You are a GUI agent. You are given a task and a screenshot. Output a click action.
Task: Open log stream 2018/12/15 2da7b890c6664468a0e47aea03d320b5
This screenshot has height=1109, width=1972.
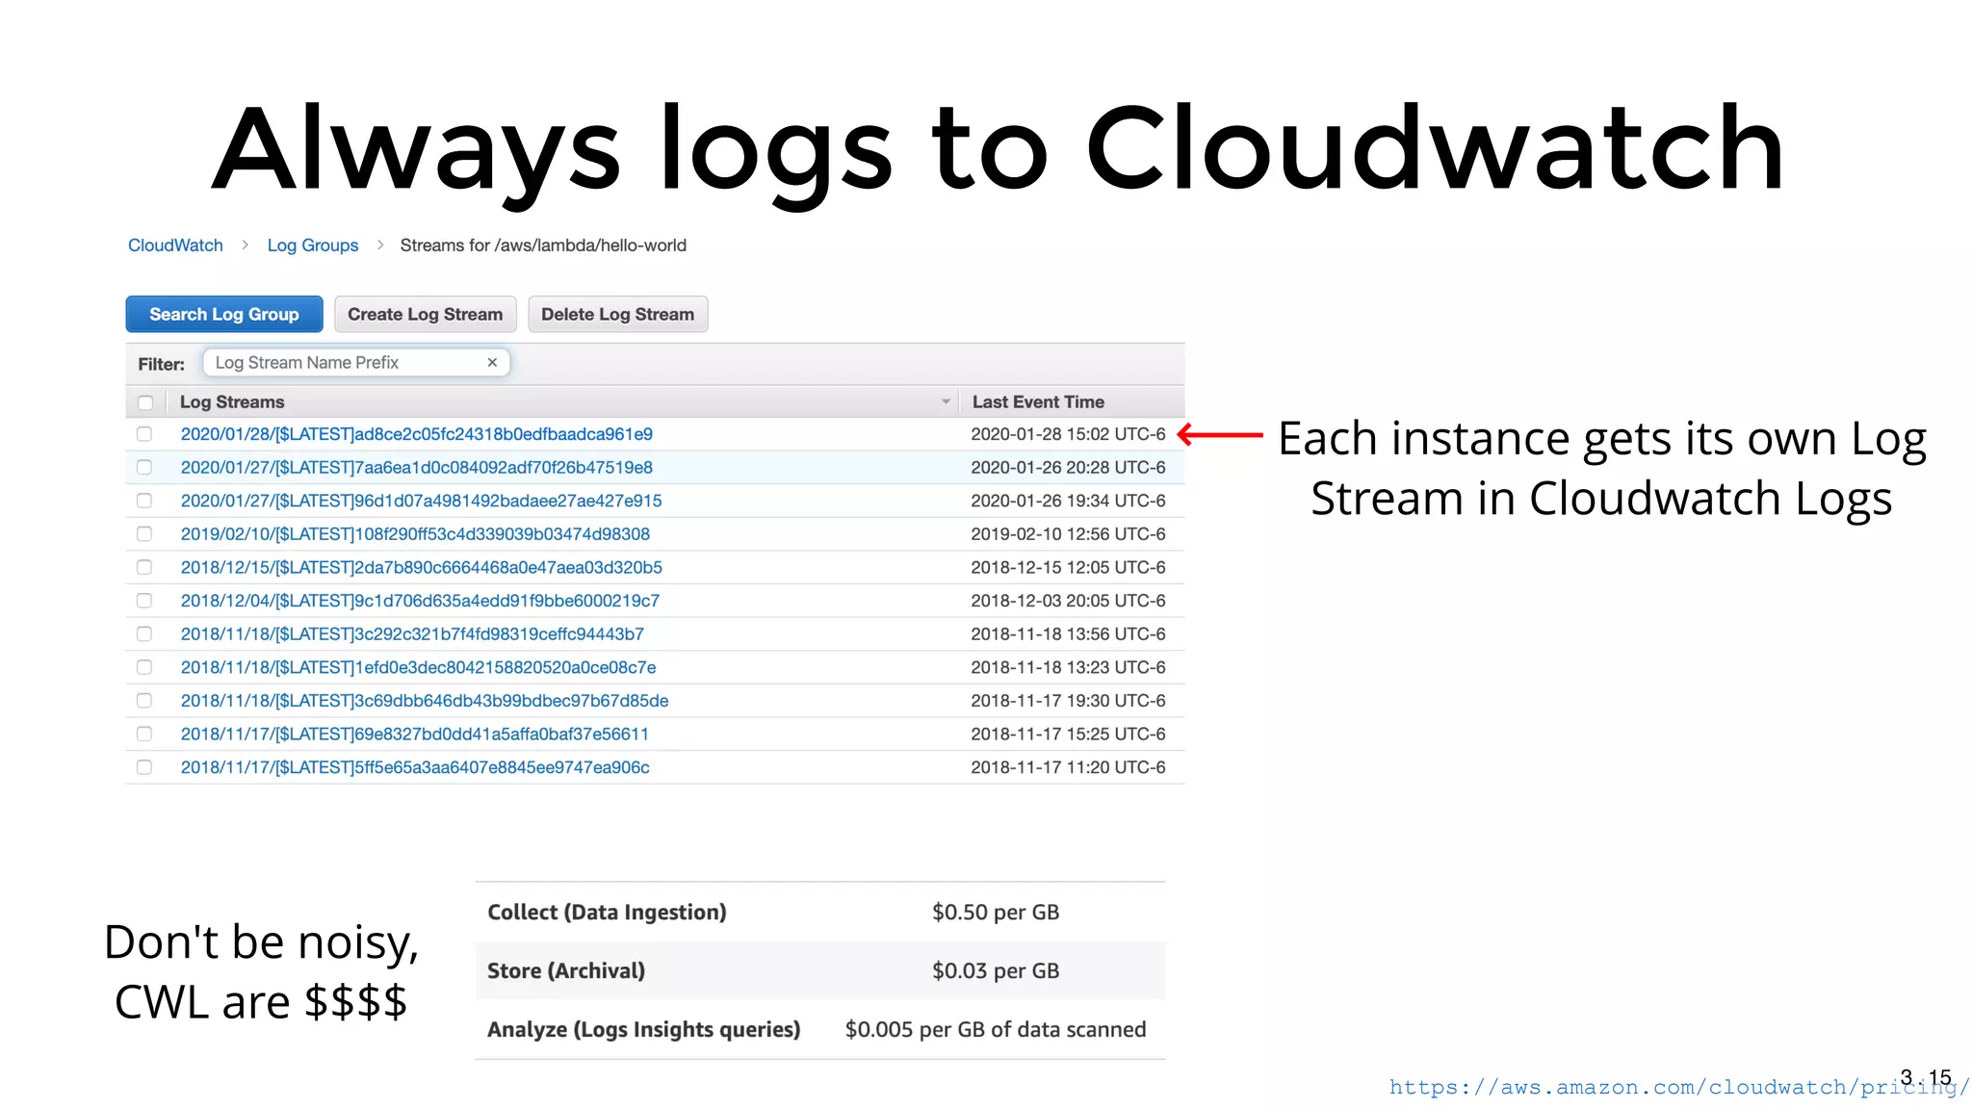(422, 567)
